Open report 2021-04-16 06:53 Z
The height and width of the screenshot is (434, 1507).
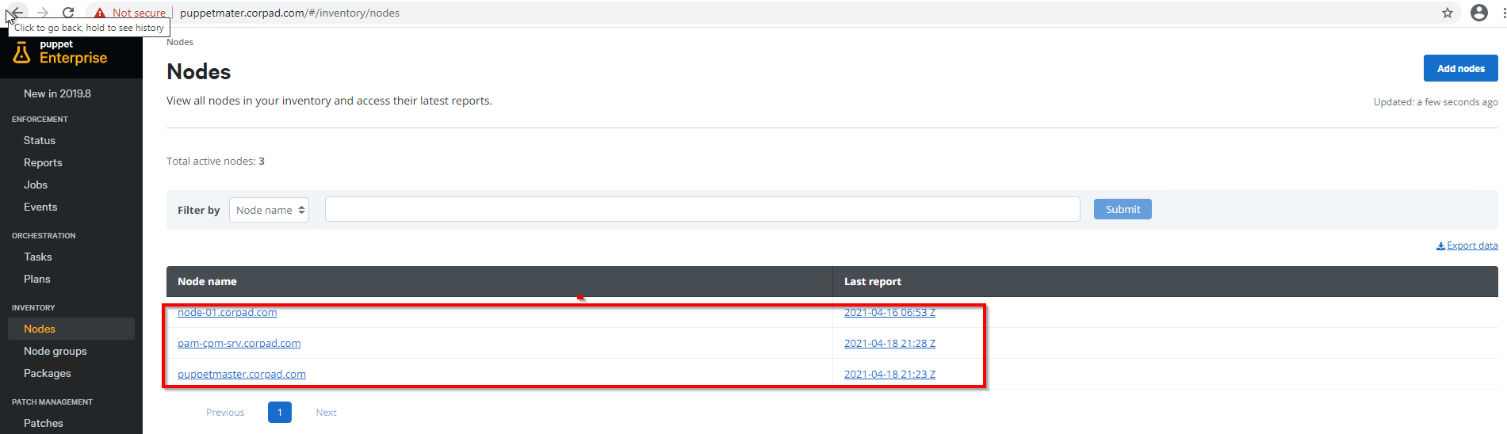[x=889, y=312]
